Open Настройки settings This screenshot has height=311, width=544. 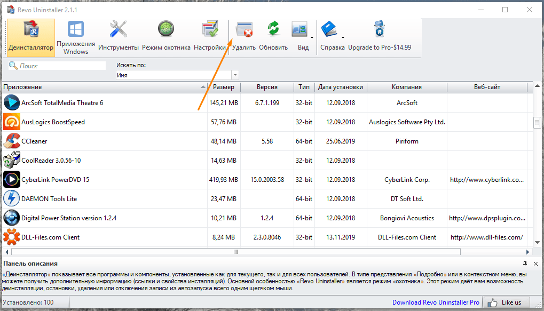pyautogui.click(x=210, y=37)
